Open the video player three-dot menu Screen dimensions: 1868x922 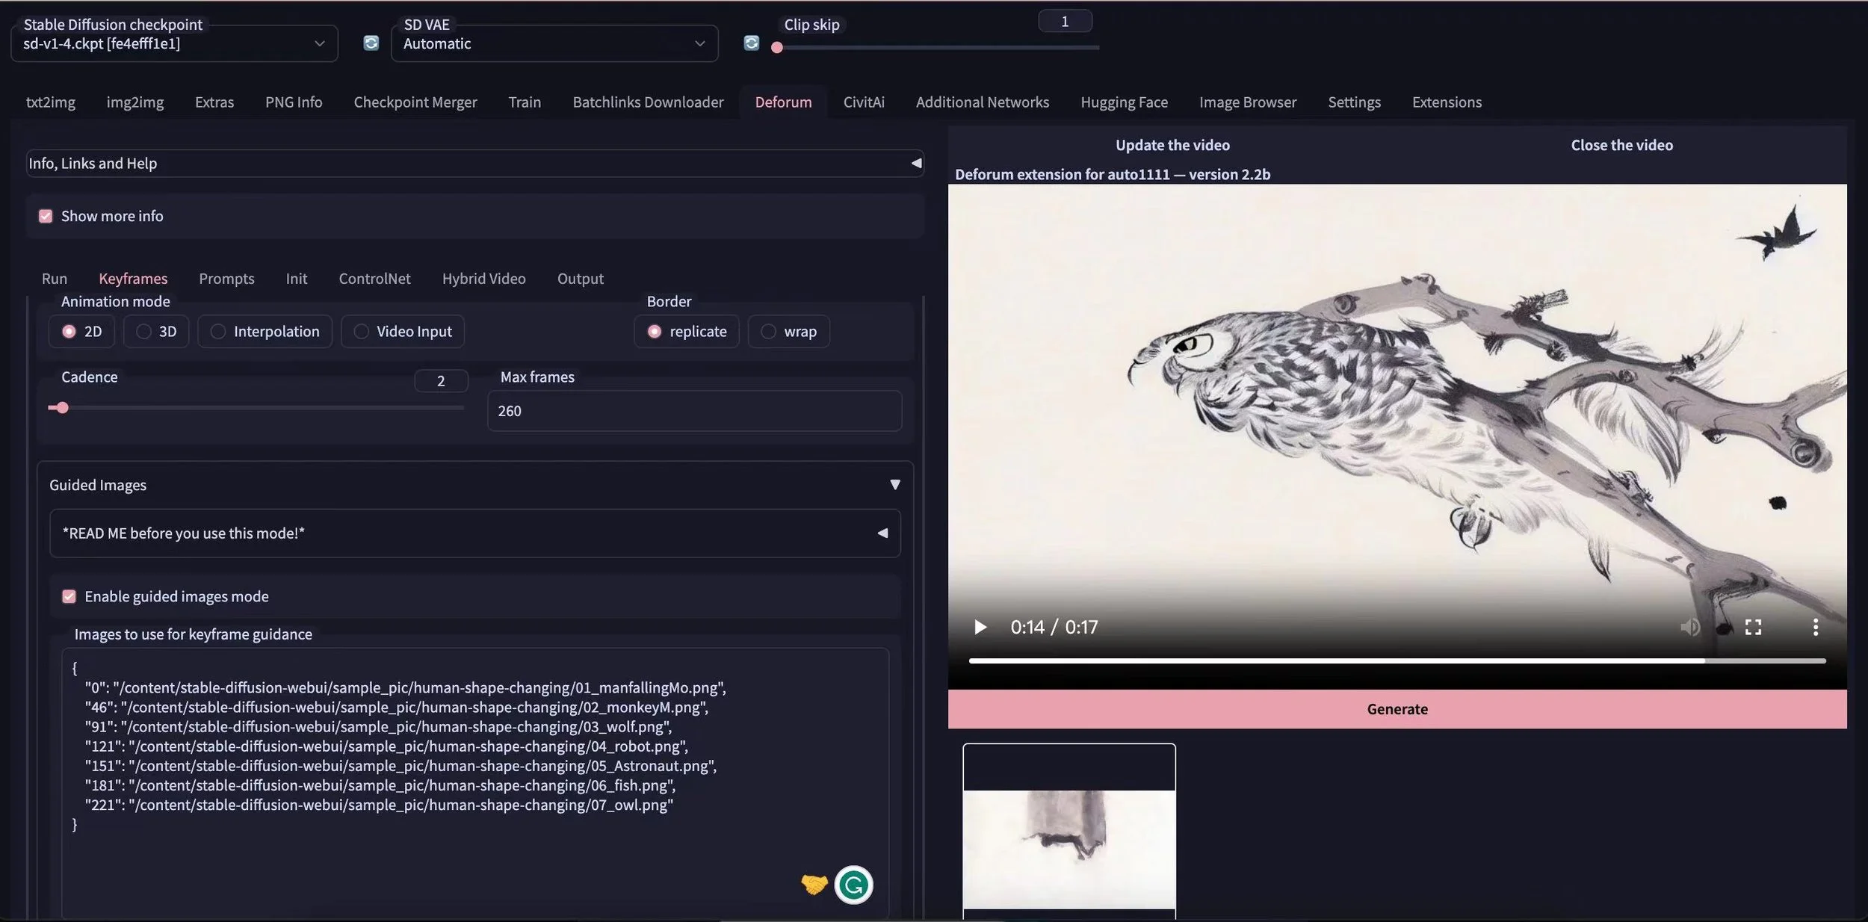tap(1815, 627)
